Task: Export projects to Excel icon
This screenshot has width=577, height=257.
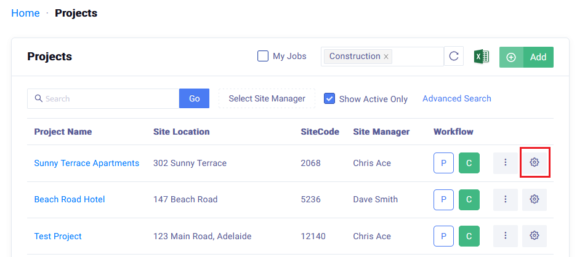Action: 481,57
